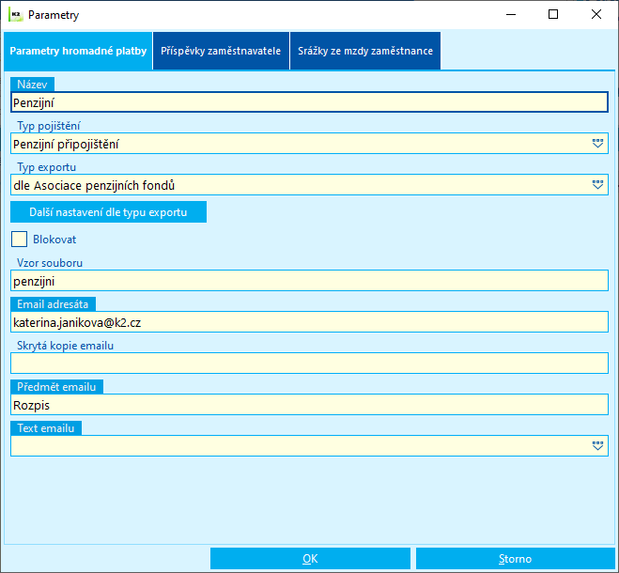Click the Název input field
619x573 pixels.
[x=310, y=102]
